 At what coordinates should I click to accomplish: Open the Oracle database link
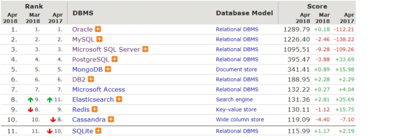82,29
